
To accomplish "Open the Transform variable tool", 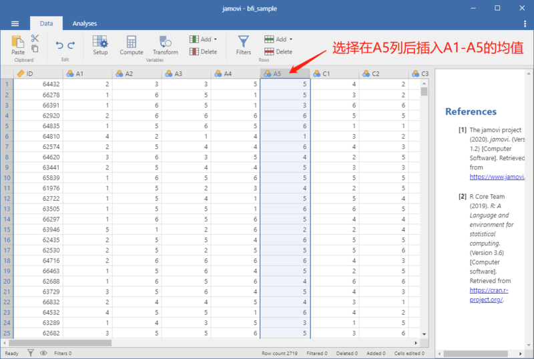I will tap(166, 45).
